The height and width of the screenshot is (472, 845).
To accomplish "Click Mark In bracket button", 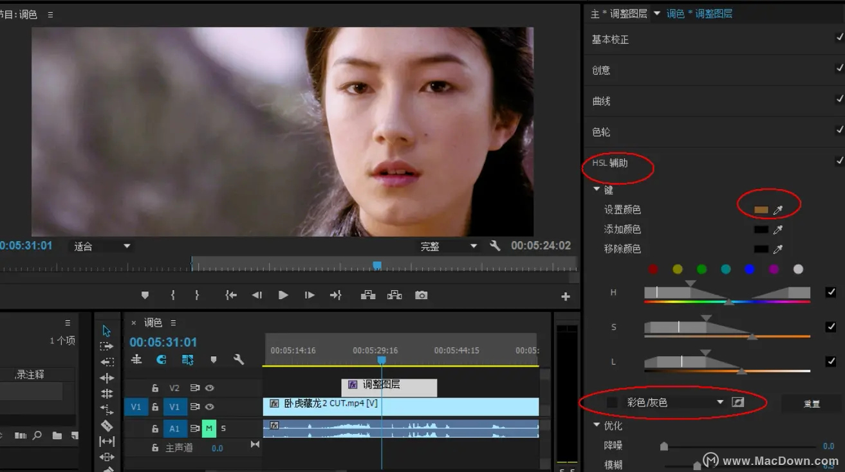I will click(172, 295).
